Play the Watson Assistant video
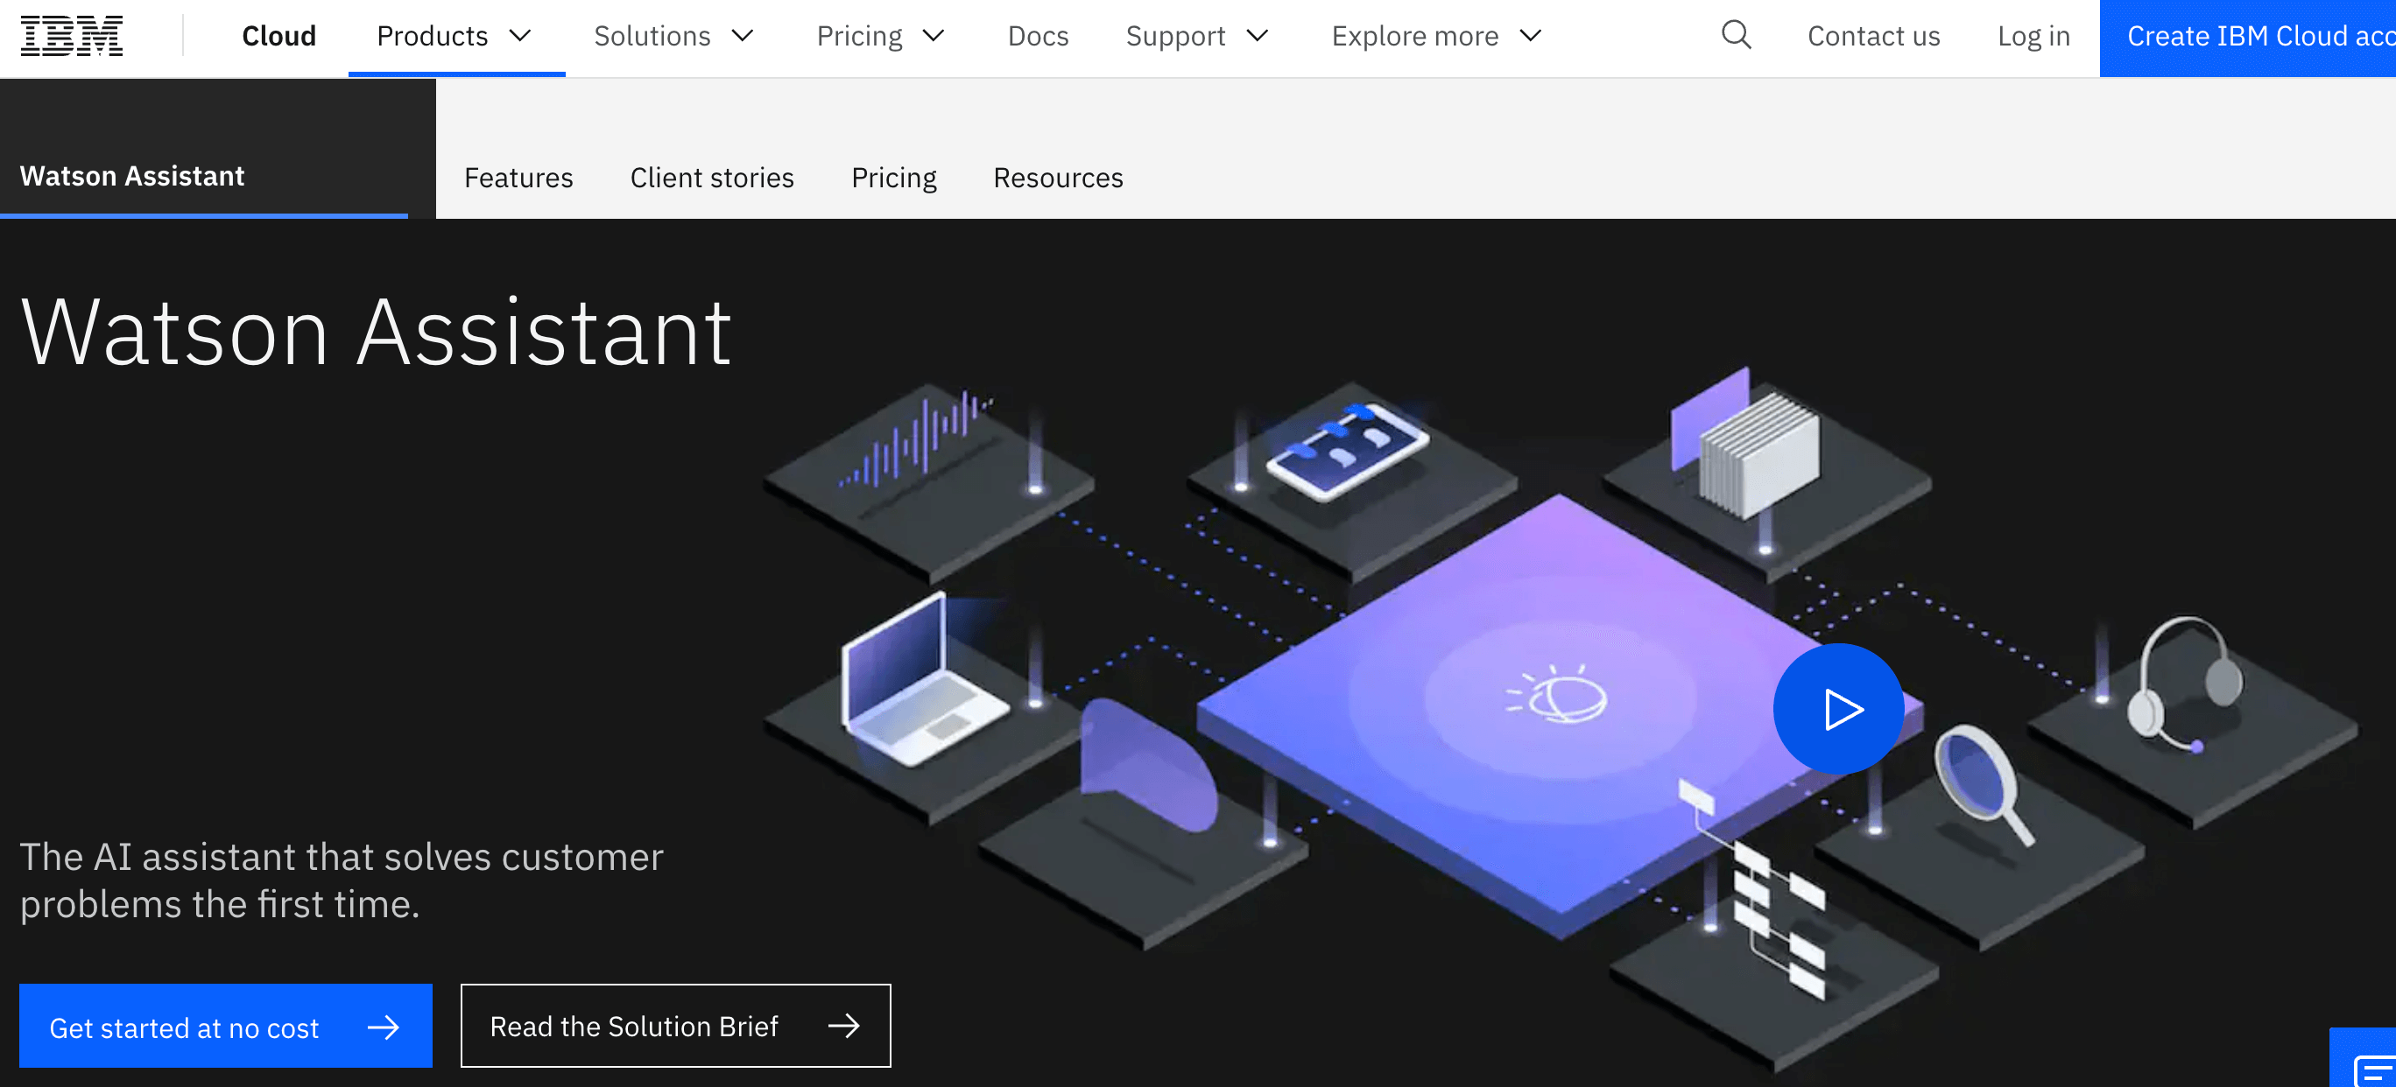2396x1087 pixels. tap(1838, 710)
